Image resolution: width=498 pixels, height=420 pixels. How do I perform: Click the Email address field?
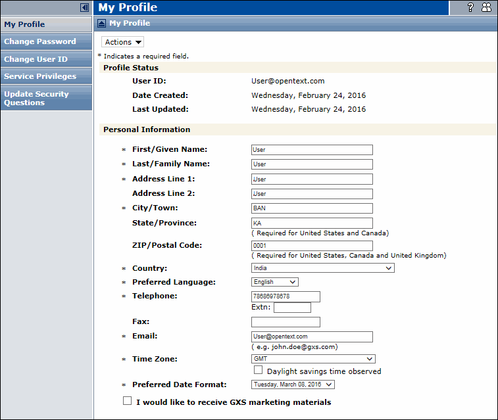[x=312, y=337]
